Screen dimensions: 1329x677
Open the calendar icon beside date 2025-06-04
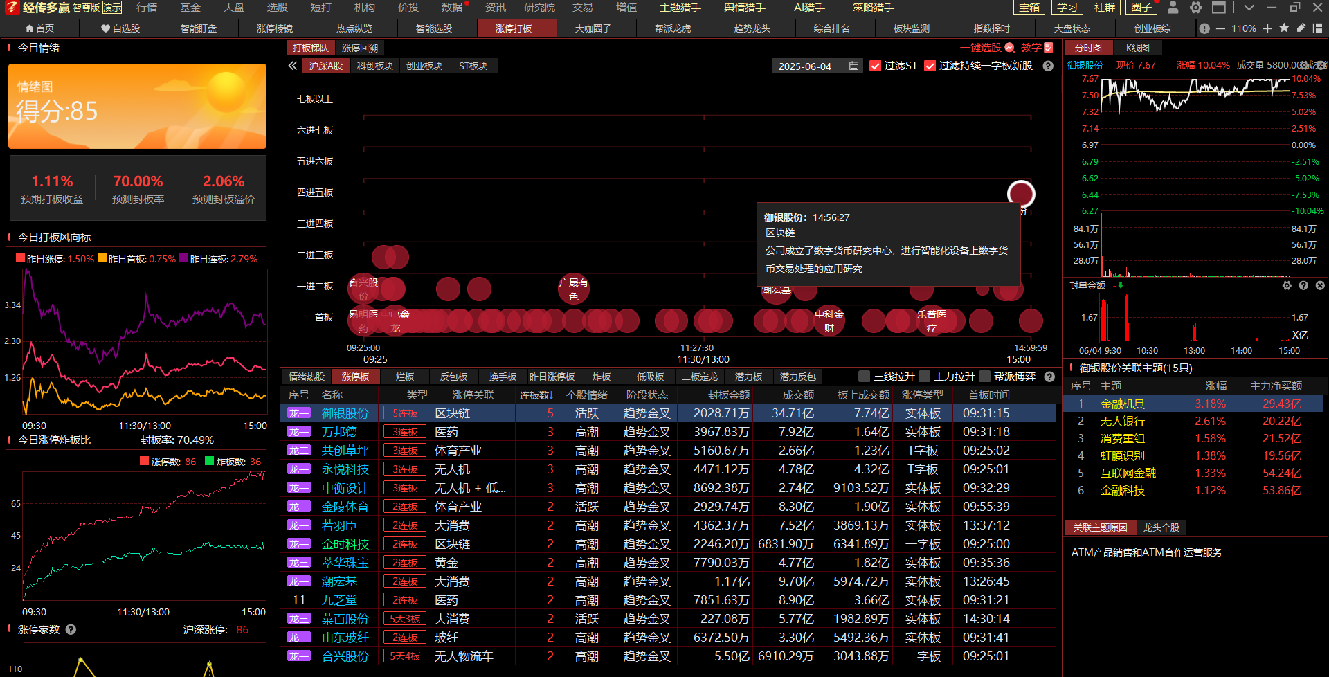tap(853, 66)
